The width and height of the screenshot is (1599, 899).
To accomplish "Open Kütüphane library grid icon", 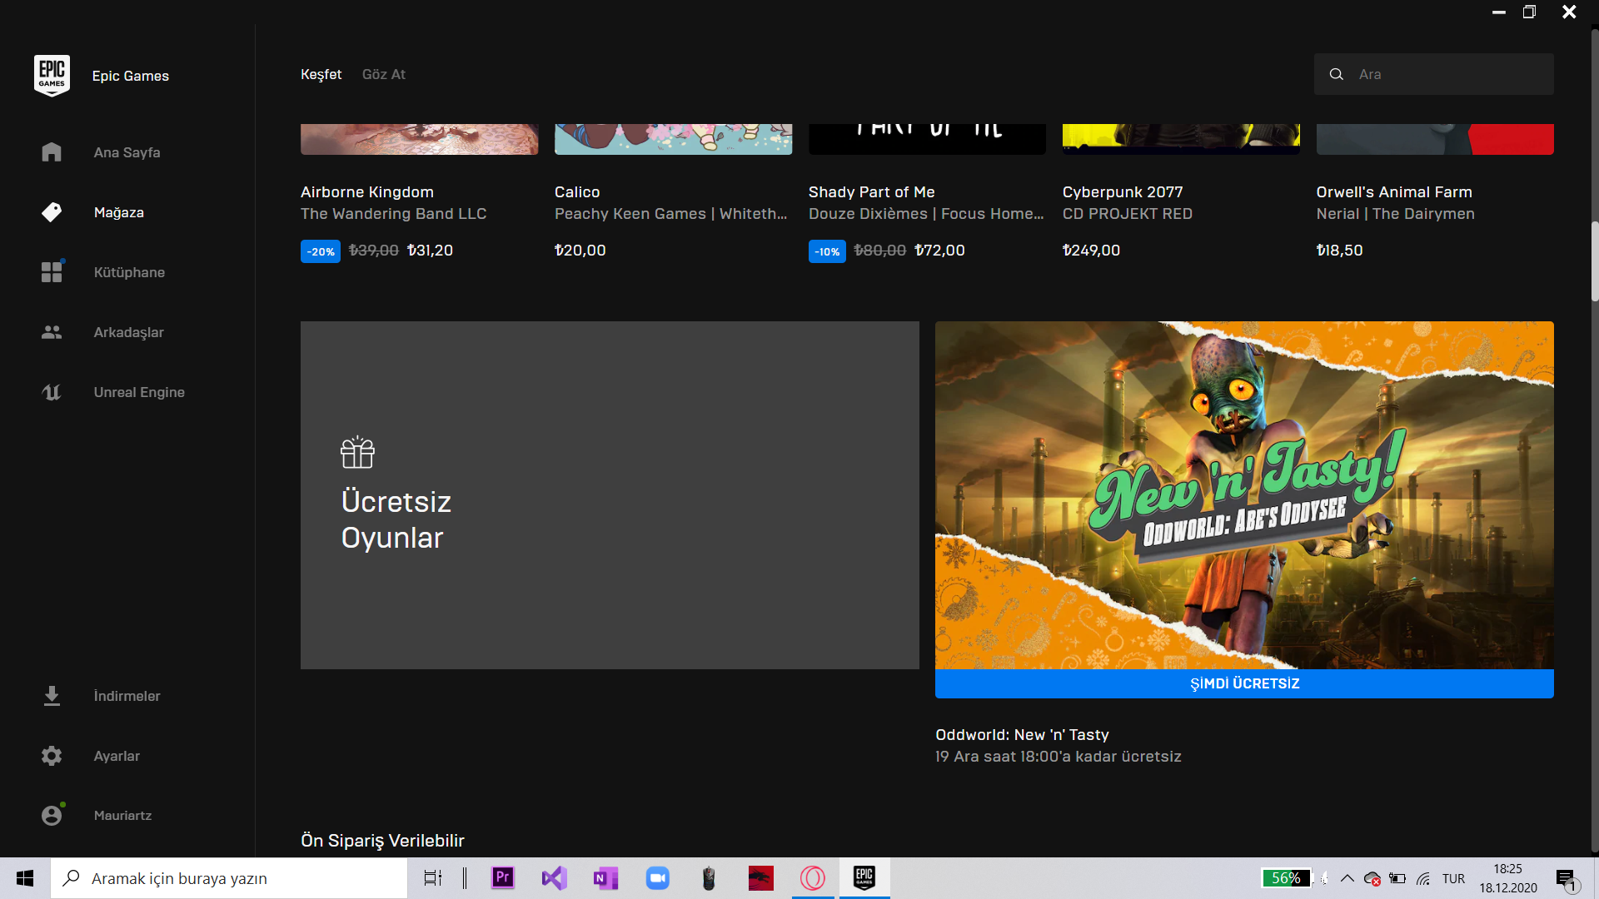I will [52, 272].
